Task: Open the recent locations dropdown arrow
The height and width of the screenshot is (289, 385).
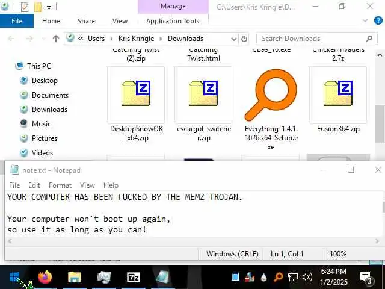Action: coord(44,39)
